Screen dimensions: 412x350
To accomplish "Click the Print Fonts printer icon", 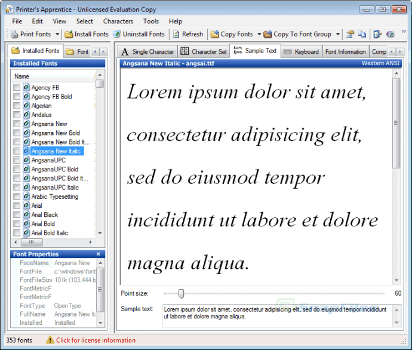I will pyautogui.click(x=14, y=34).
